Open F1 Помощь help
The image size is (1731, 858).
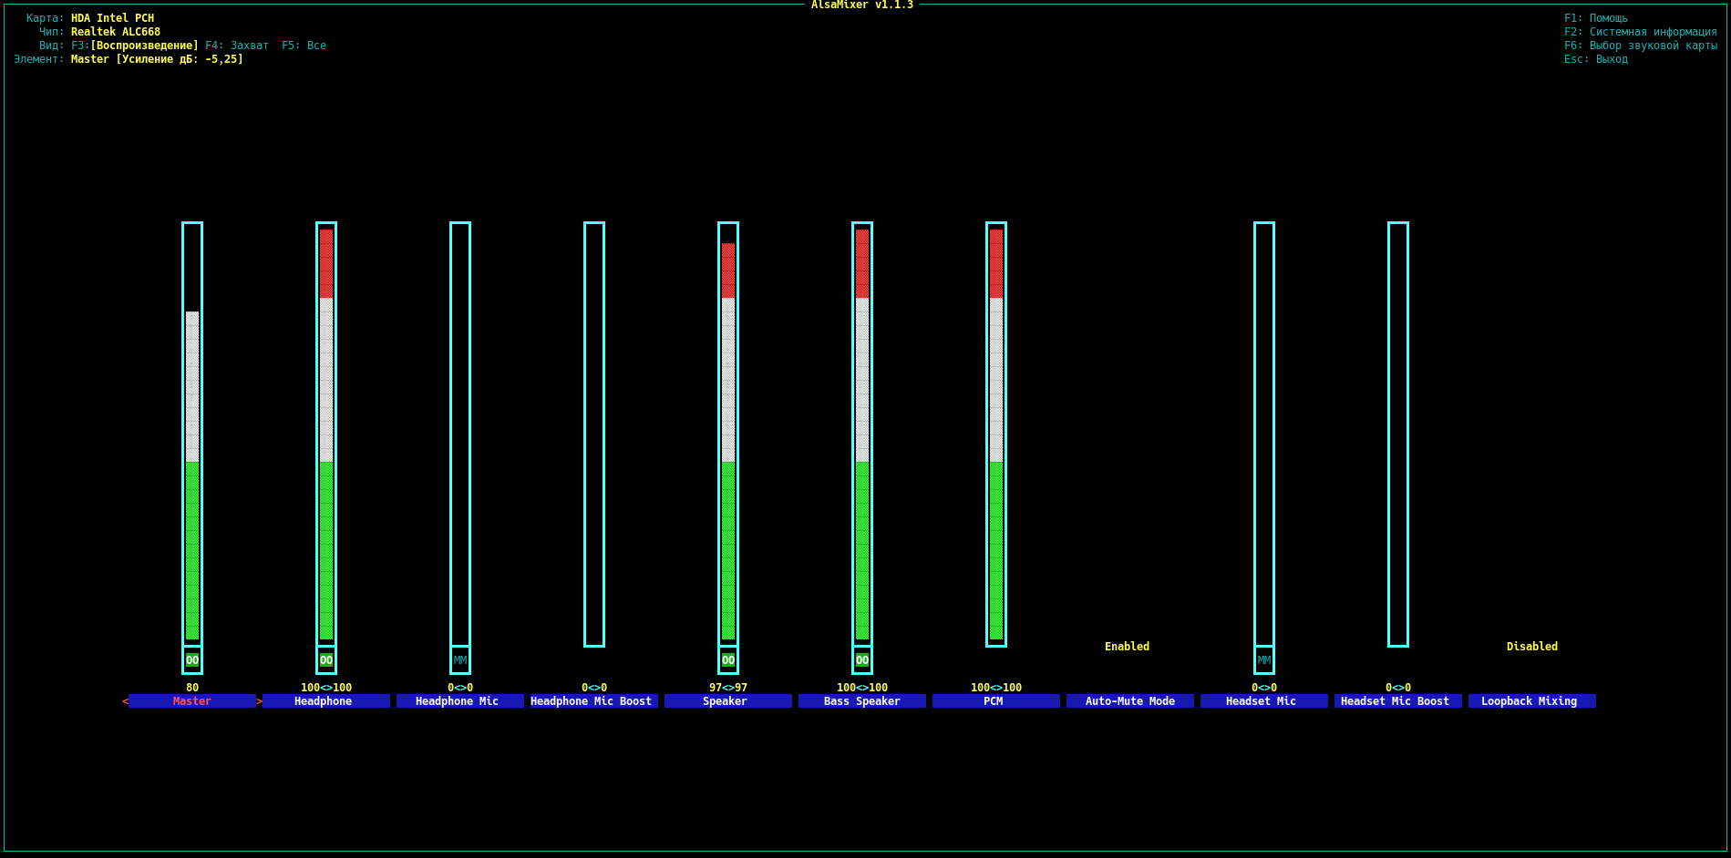[x=1596, y=18]
